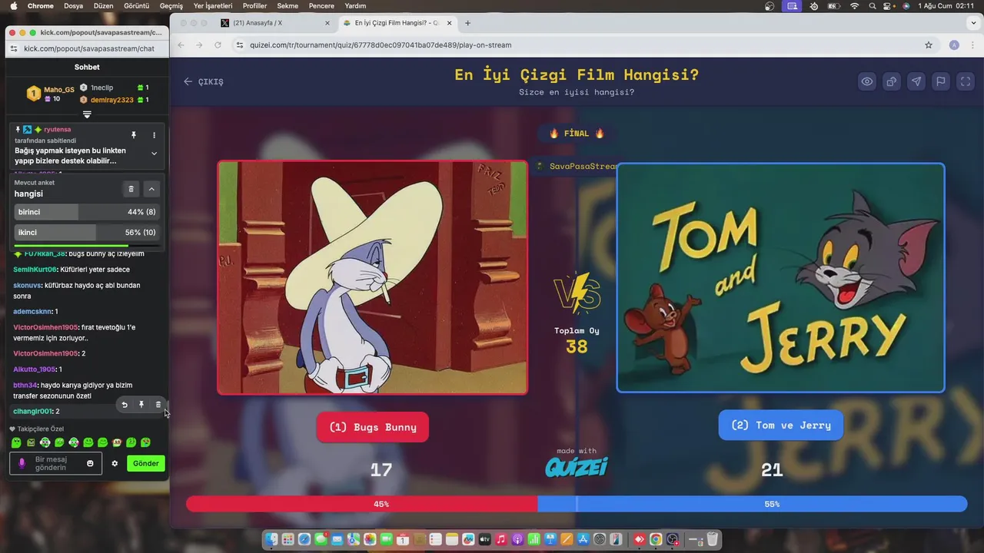Click chat username VictorOsimhen1905 above bthn34 message

[x=45, y=353]
